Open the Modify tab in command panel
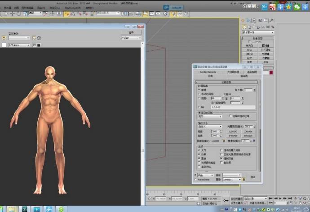Screen dimensions: 310x212 [x=248, y=20]
